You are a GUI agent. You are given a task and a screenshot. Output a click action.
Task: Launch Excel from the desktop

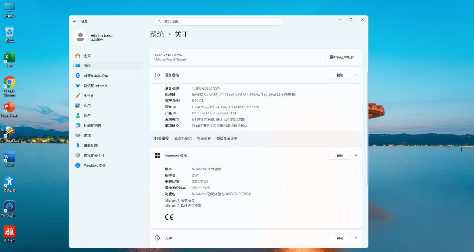9,60
